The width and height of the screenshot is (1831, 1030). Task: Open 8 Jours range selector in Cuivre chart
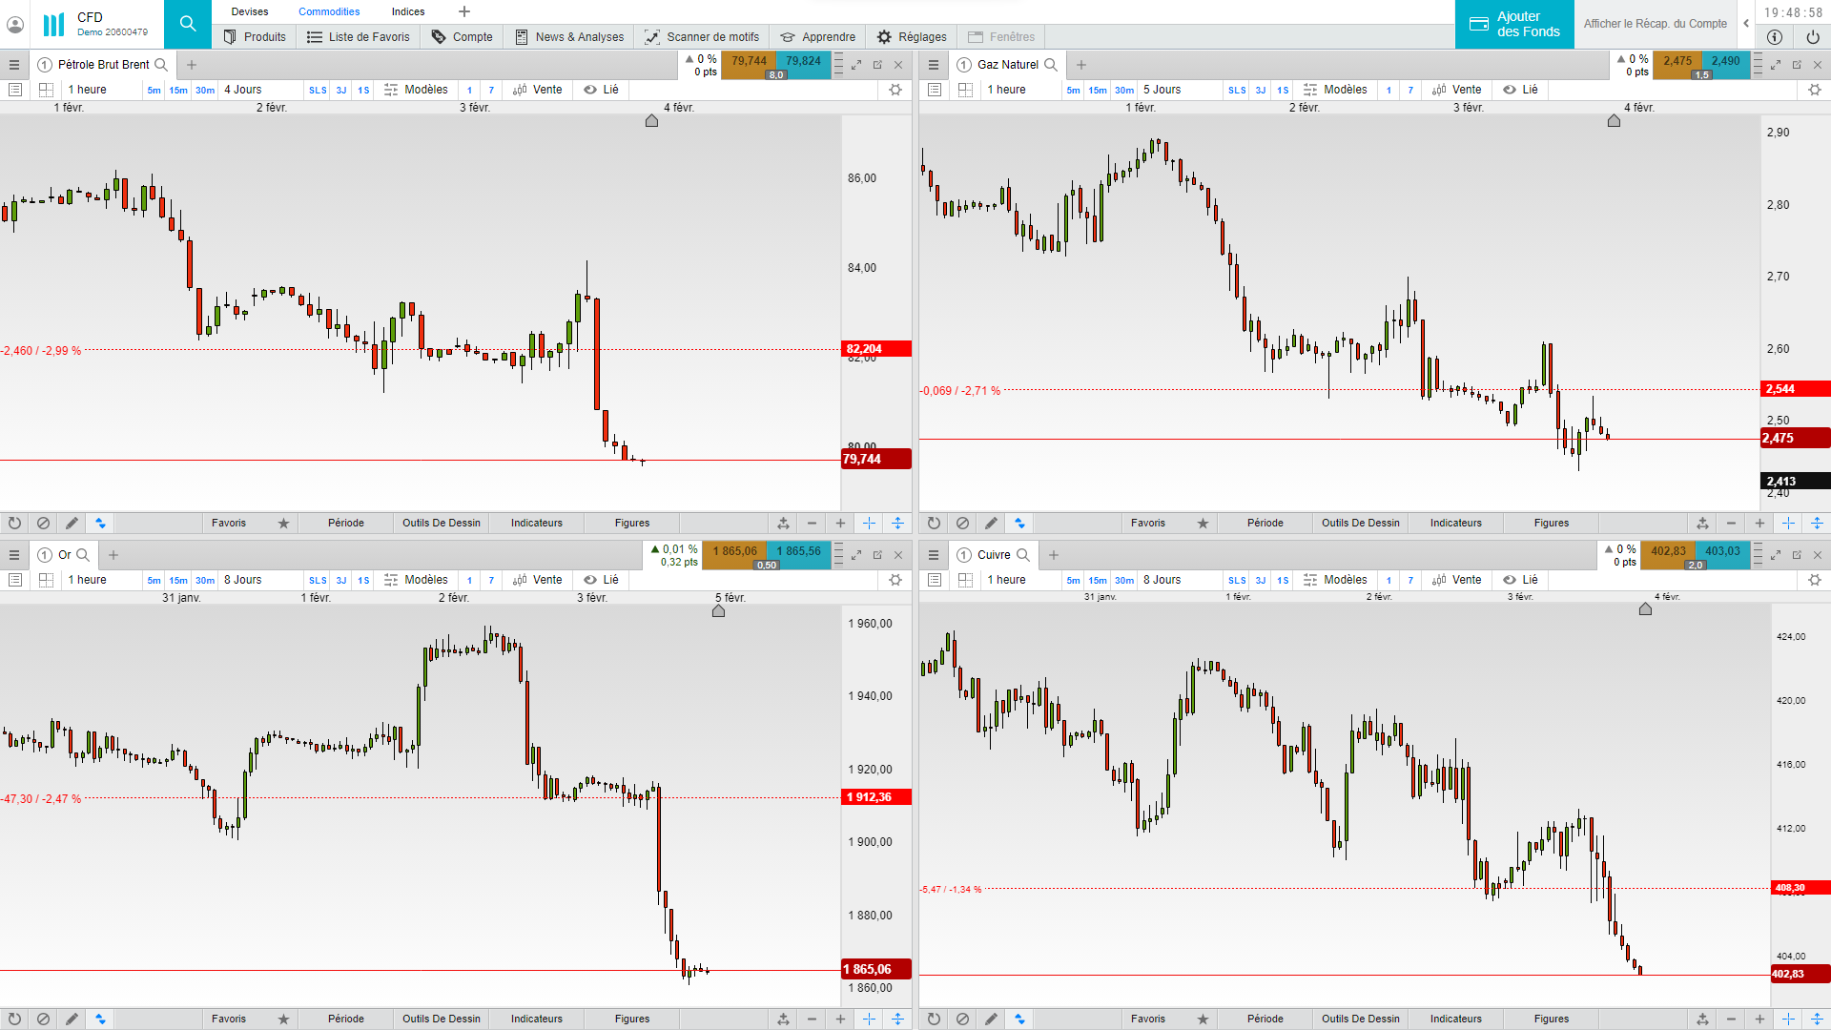pyautogui.click(x=1162, y=580)
